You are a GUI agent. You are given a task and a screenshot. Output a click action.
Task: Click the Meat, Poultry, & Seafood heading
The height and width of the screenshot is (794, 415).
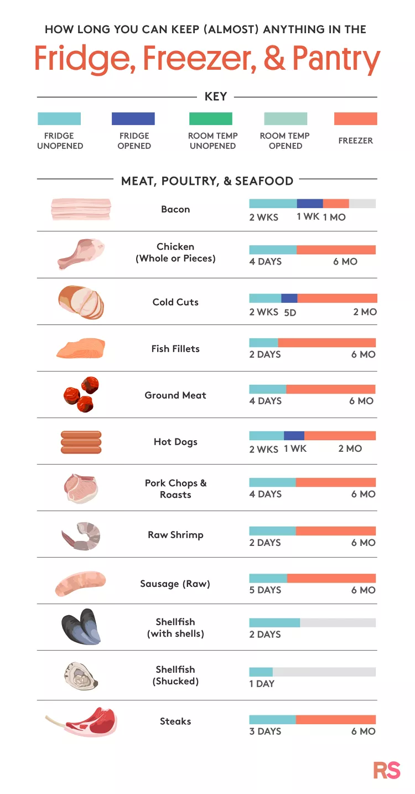(x=207, y=181)
